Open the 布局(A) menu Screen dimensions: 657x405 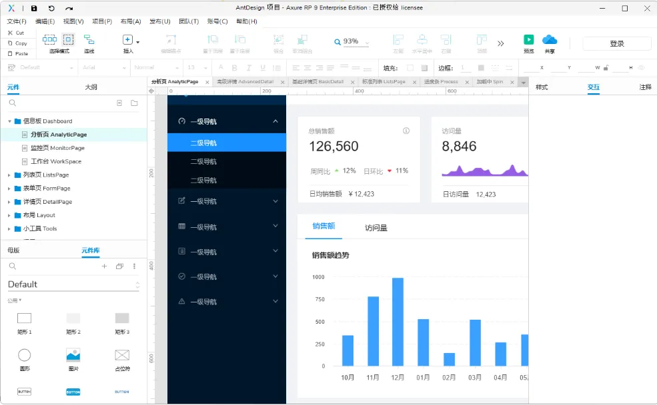tap(130, 21)
